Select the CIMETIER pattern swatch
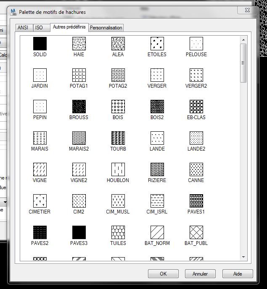This screenshot has width=267, height=289. (40, 201)
